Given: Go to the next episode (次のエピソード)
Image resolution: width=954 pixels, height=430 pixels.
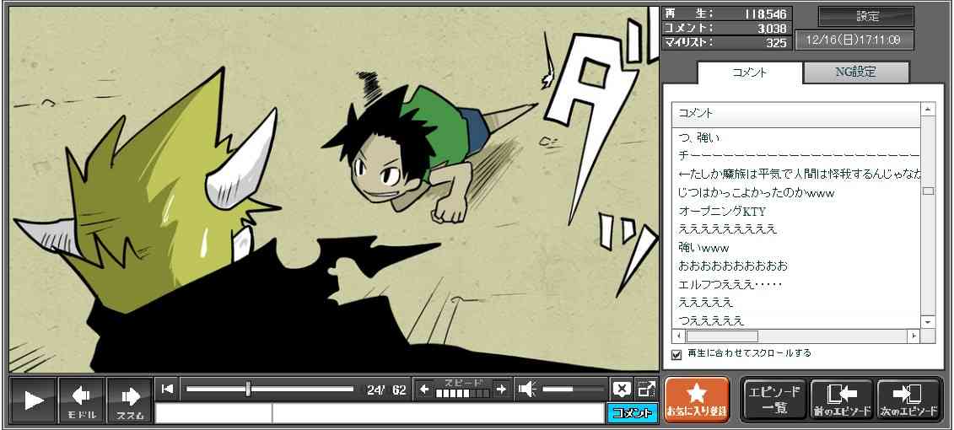Looking at the screenshot, I should point(908,400).
